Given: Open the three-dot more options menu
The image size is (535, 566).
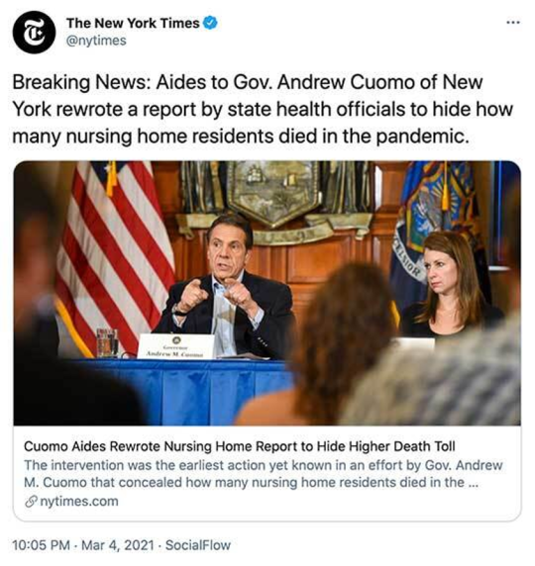Looking at the screenshot, I should (513, 23).
